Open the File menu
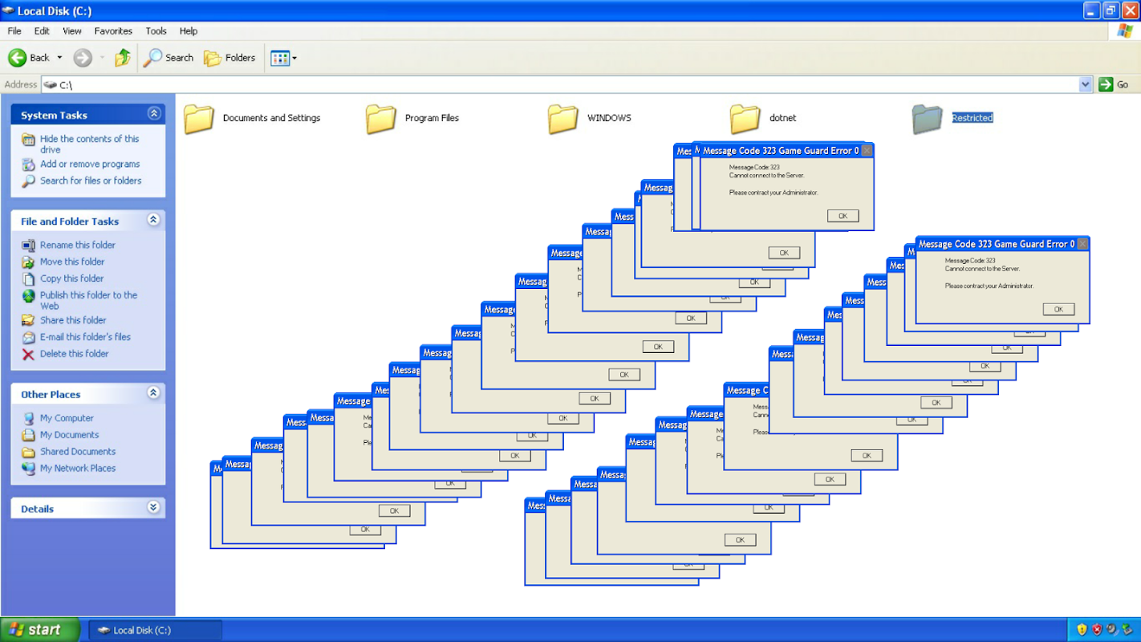The height and width of the screenshot is (642, 1141). [x=14, y=31]
